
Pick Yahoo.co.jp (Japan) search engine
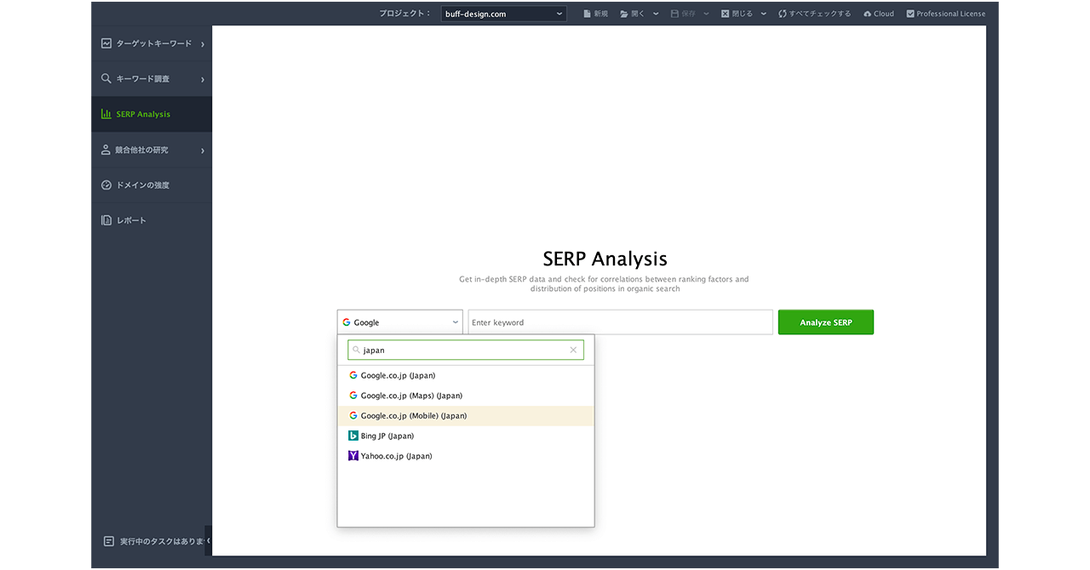(x=396, y=456)
